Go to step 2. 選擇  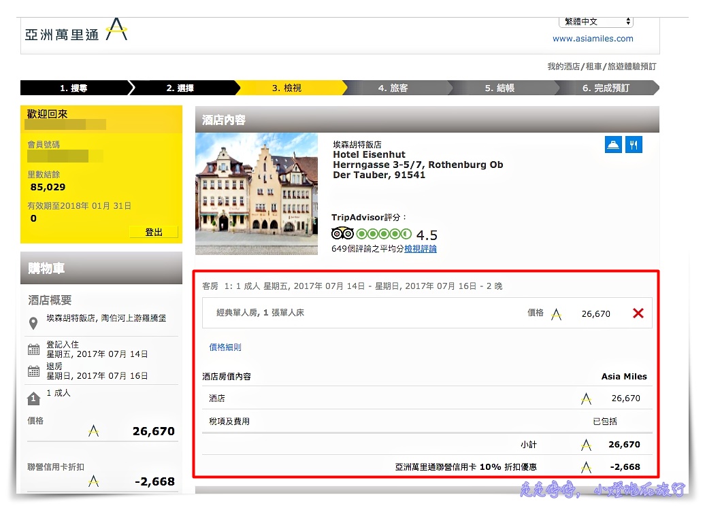180,88
